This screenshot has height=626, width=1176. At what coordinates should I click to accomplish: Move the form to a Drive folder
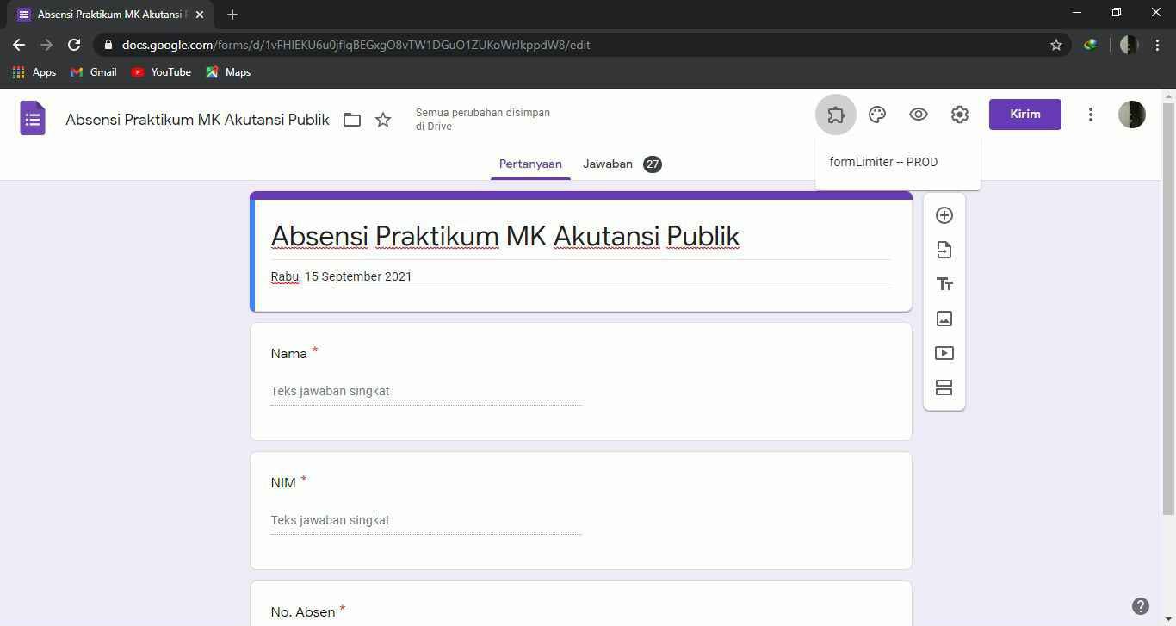click(352, 120)
